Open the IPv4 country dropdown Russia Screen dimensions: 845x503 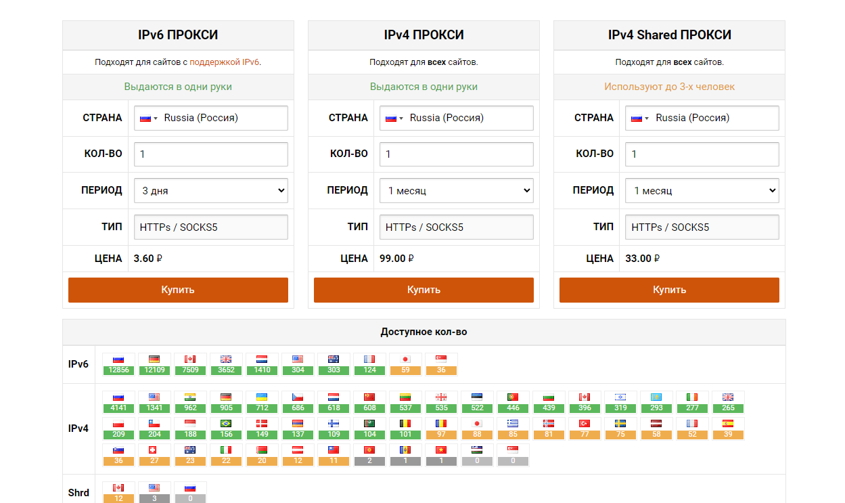click(x=457, y=118)
